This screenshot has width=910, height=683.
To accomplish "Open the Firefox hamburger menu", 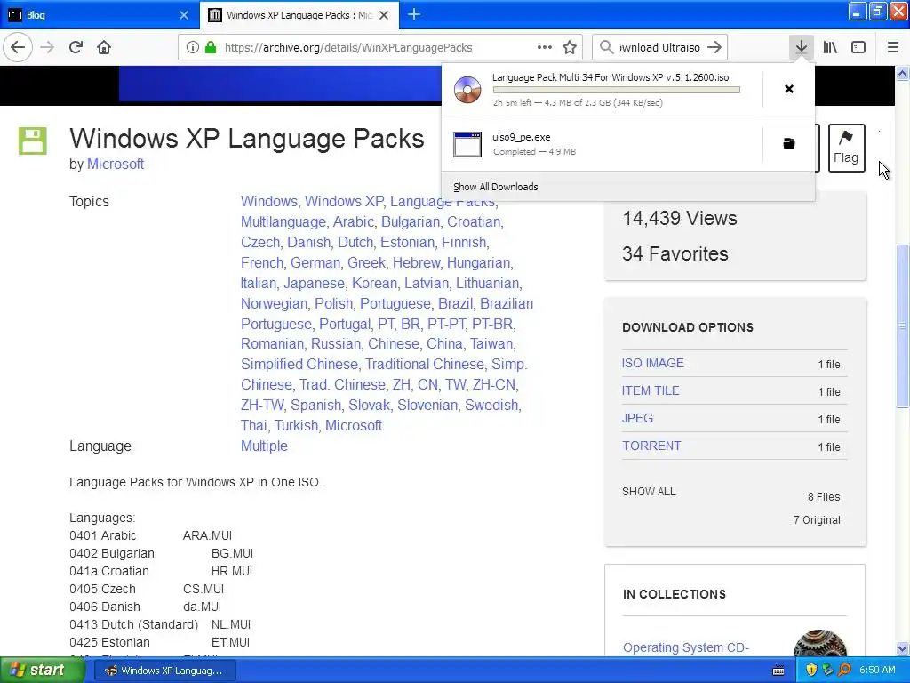I will tap(893, 47).
